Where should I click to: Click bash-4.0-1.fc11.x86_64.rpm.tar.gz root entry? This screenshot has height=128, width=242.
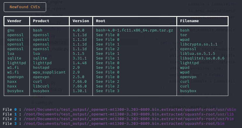click(x=134, y=30)
